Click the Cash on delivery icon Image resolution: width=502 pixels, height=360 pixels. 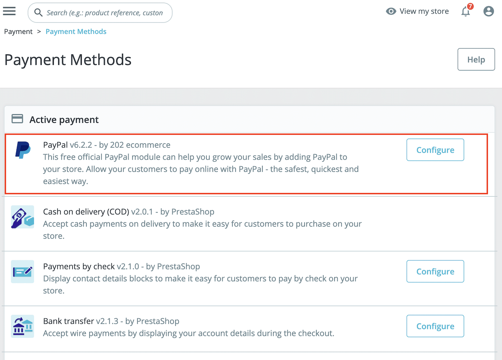[x=22, y=217]
